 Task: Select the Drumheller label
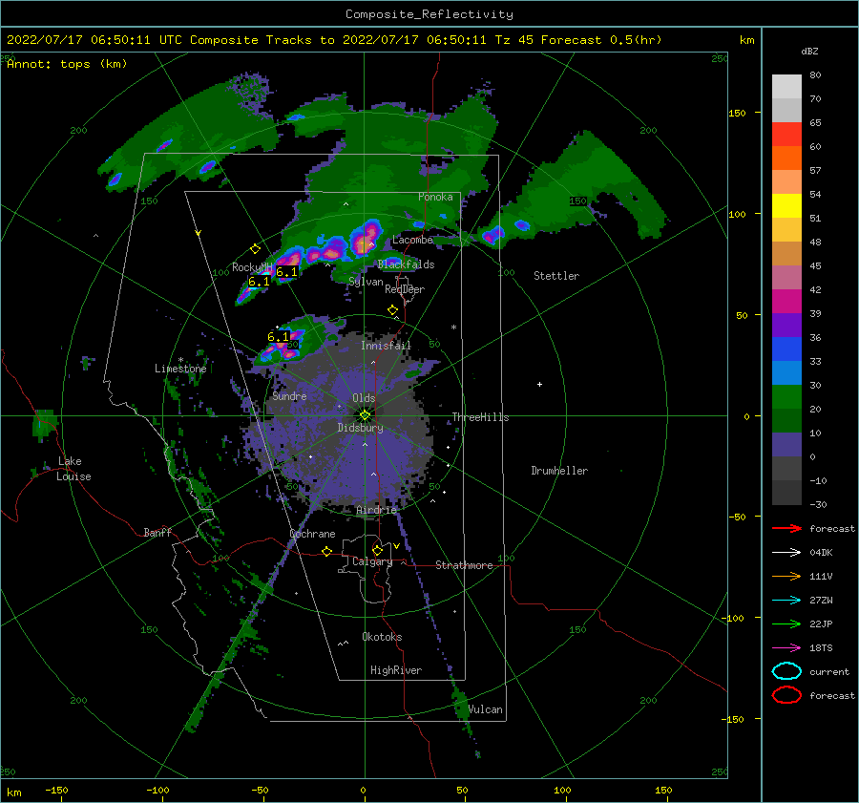tap(559, 471)
